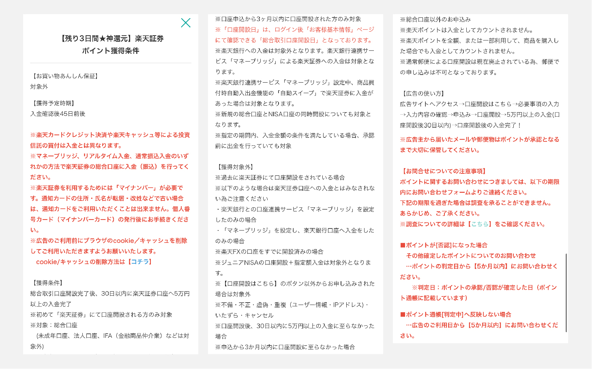
Task: Click the text 入金確認後45日前後
Action: [x=58, y=114]
